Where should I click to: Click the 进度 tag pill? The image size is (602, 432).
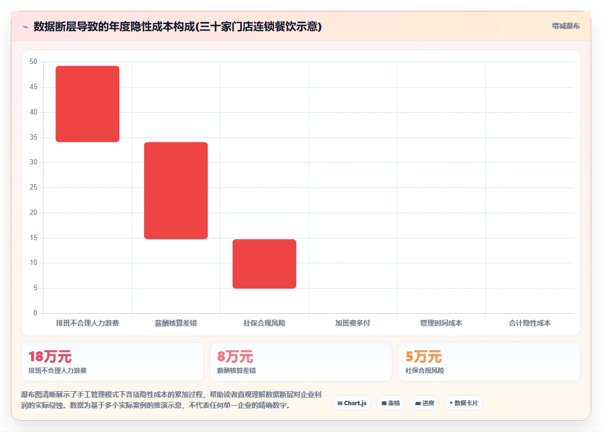[x=425, y=403]
